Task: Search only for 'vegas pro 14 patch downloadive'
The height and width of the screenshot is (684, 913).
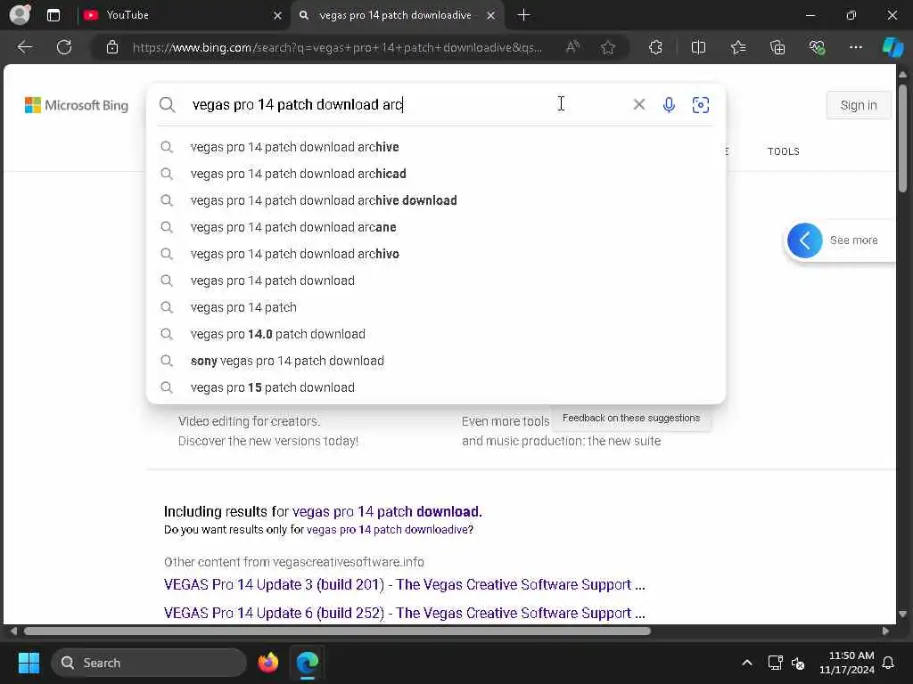Action: click(390, 530)
